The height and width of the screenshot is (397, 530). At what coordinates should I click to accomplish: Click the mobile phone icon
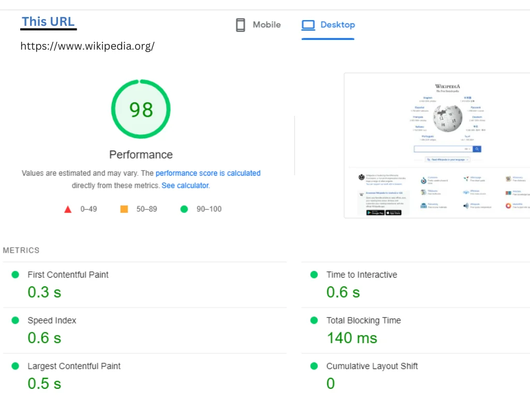240,25
